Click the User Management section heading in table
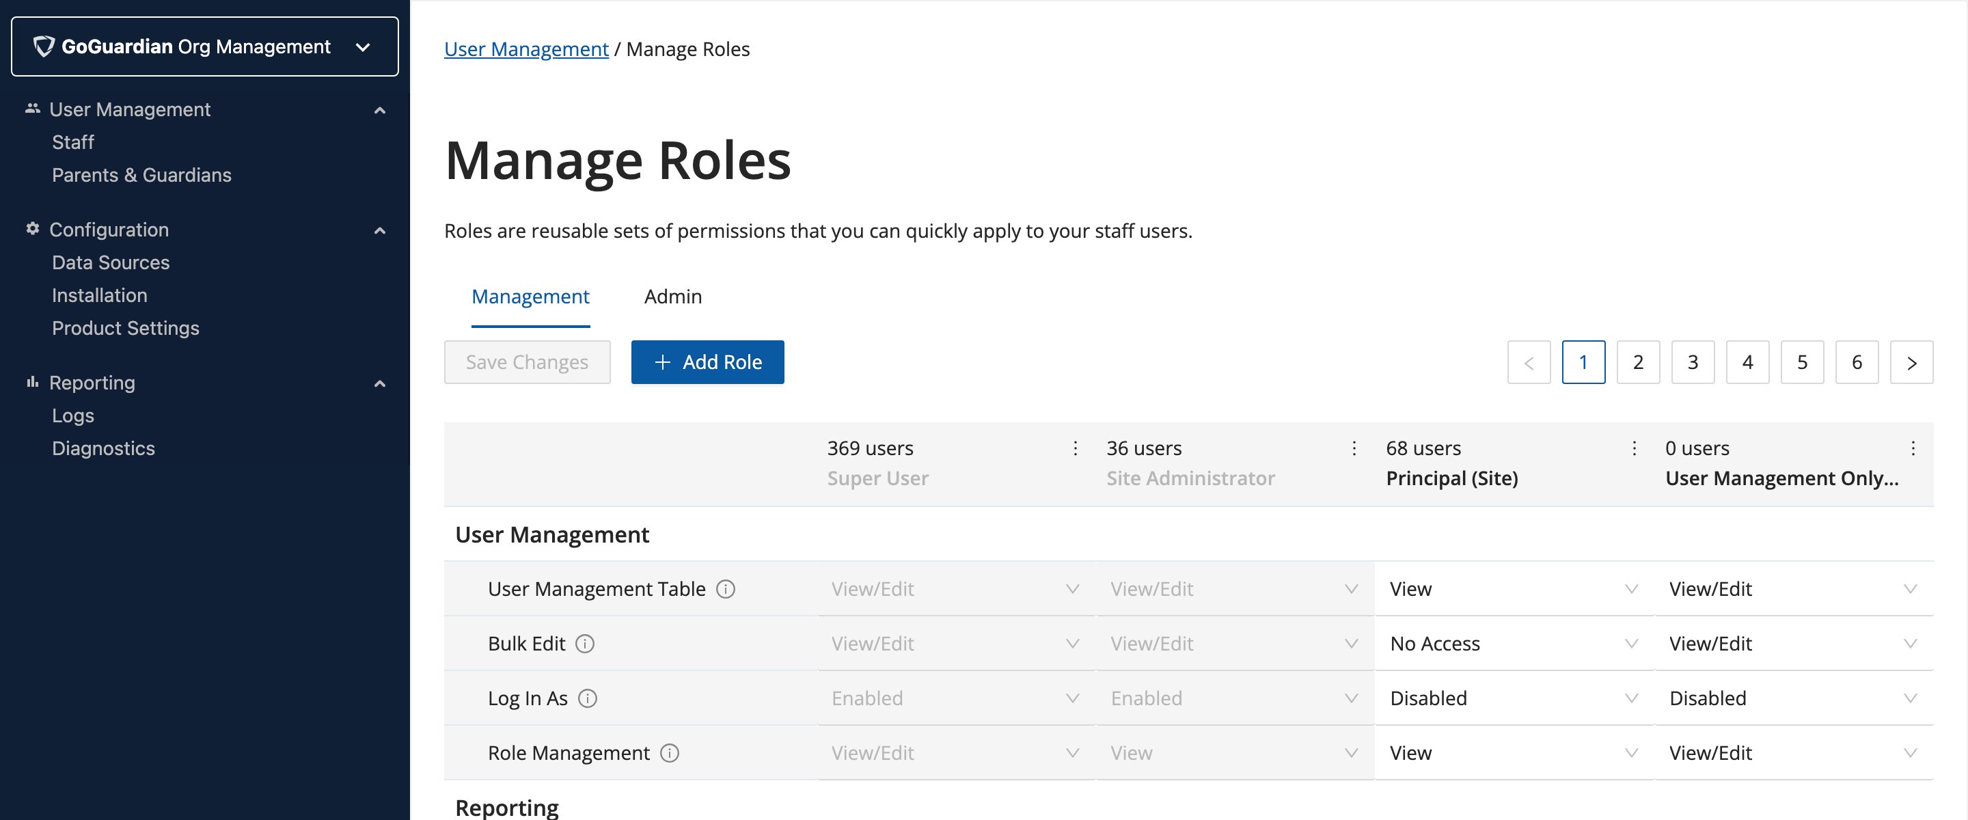The height and width of the screenshot is (820, 1968). click(551, 535)
